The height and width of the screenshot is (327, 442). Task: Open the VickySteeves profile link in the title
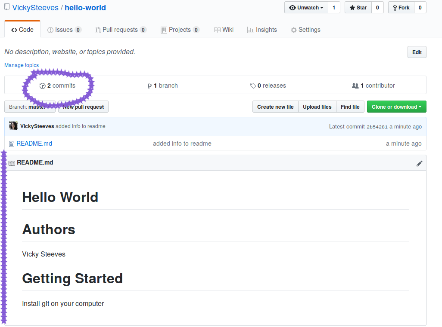[x=35, y=8]
